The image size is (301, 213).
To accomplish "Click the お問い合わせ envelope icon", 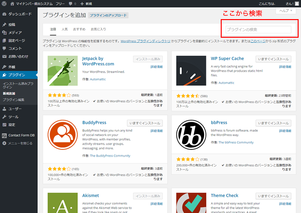I will [x=4, y=56].
